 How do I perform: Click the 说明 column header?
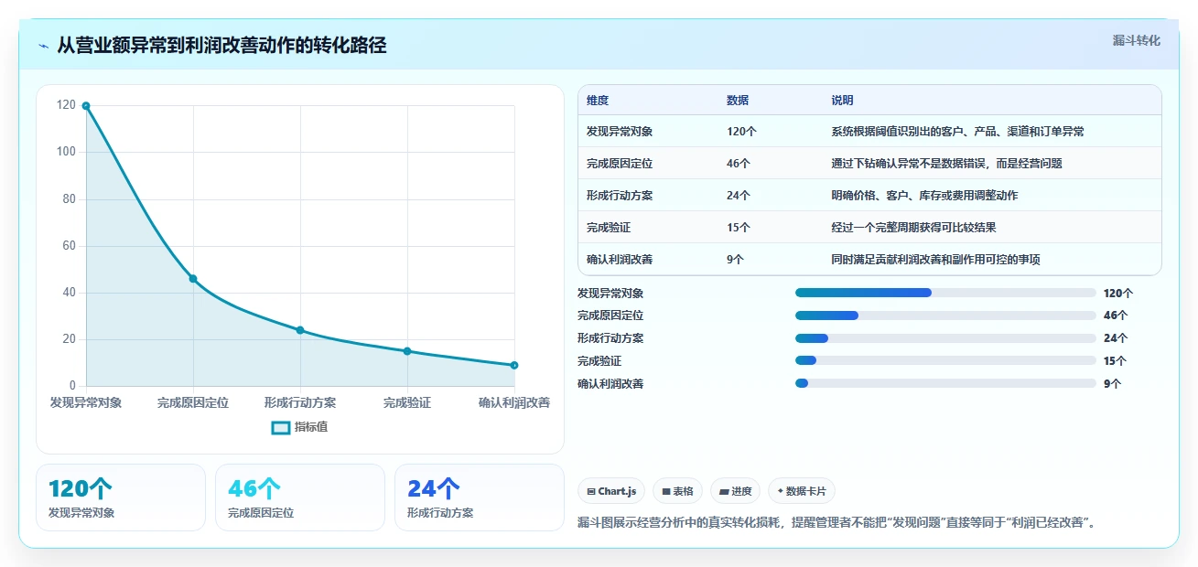pos(842,101)
